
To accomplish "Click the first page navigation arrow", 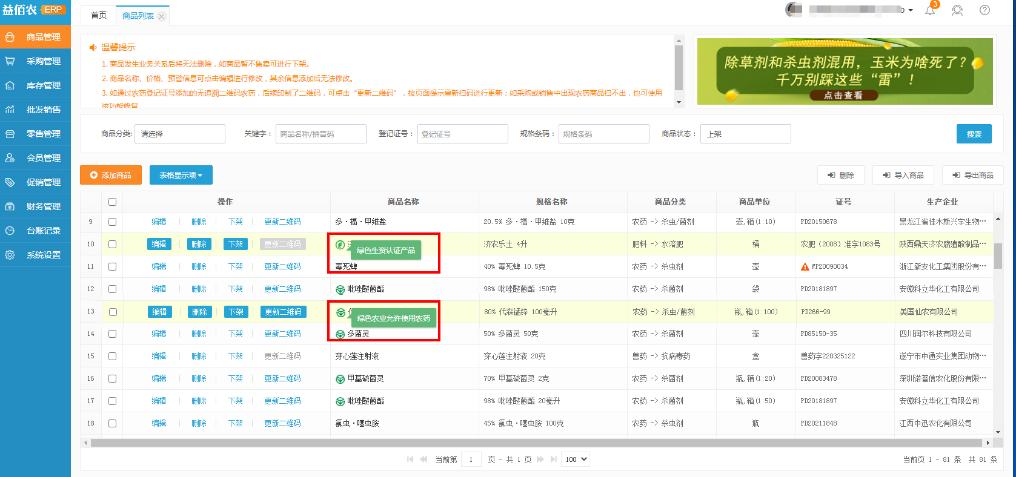I will [x=410, y=459].
